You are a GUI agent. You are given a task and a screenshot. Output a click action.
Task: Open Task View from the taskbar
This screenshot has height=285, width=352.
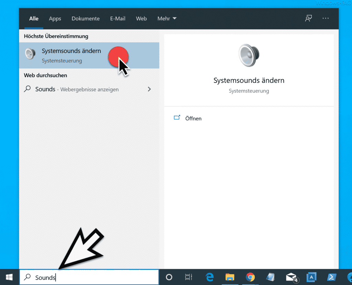coord(189,277)
